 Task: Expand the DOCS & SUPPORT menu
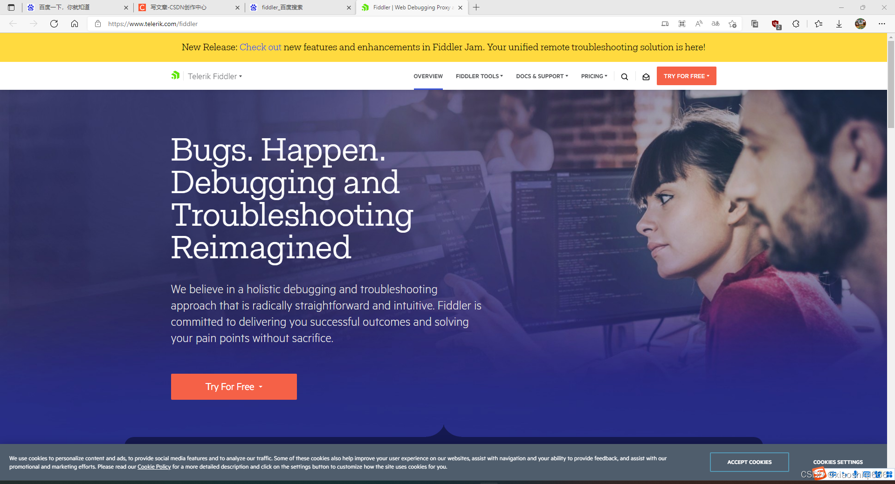coord(542,76)
